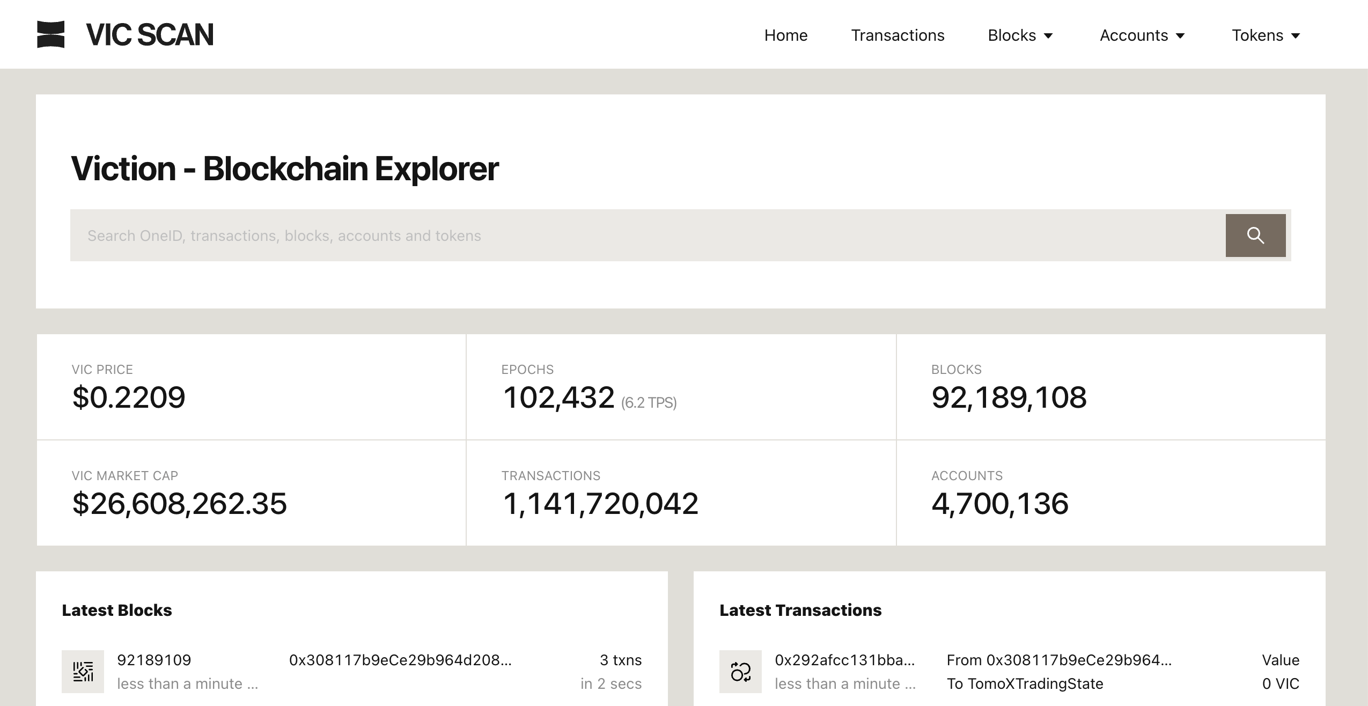Image resolution: width=1368 pixels, height=706 pixels.
Task: Open the Transactions menu item
Action: pyautogui.click(x=897, y=35)
